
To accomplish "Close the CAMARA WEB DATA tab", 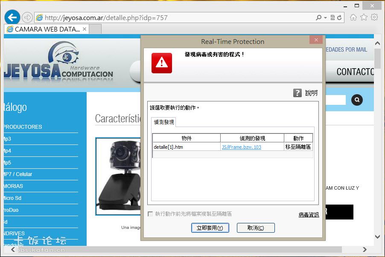I will [85, 29].
